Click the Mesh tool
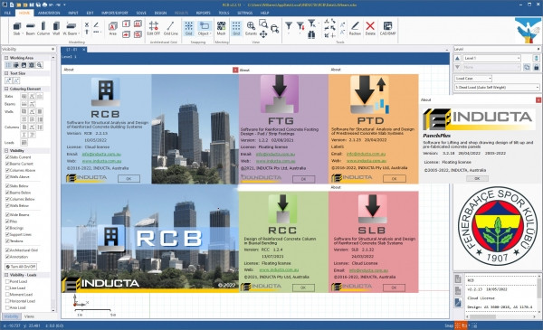 [x=221, y=28]
